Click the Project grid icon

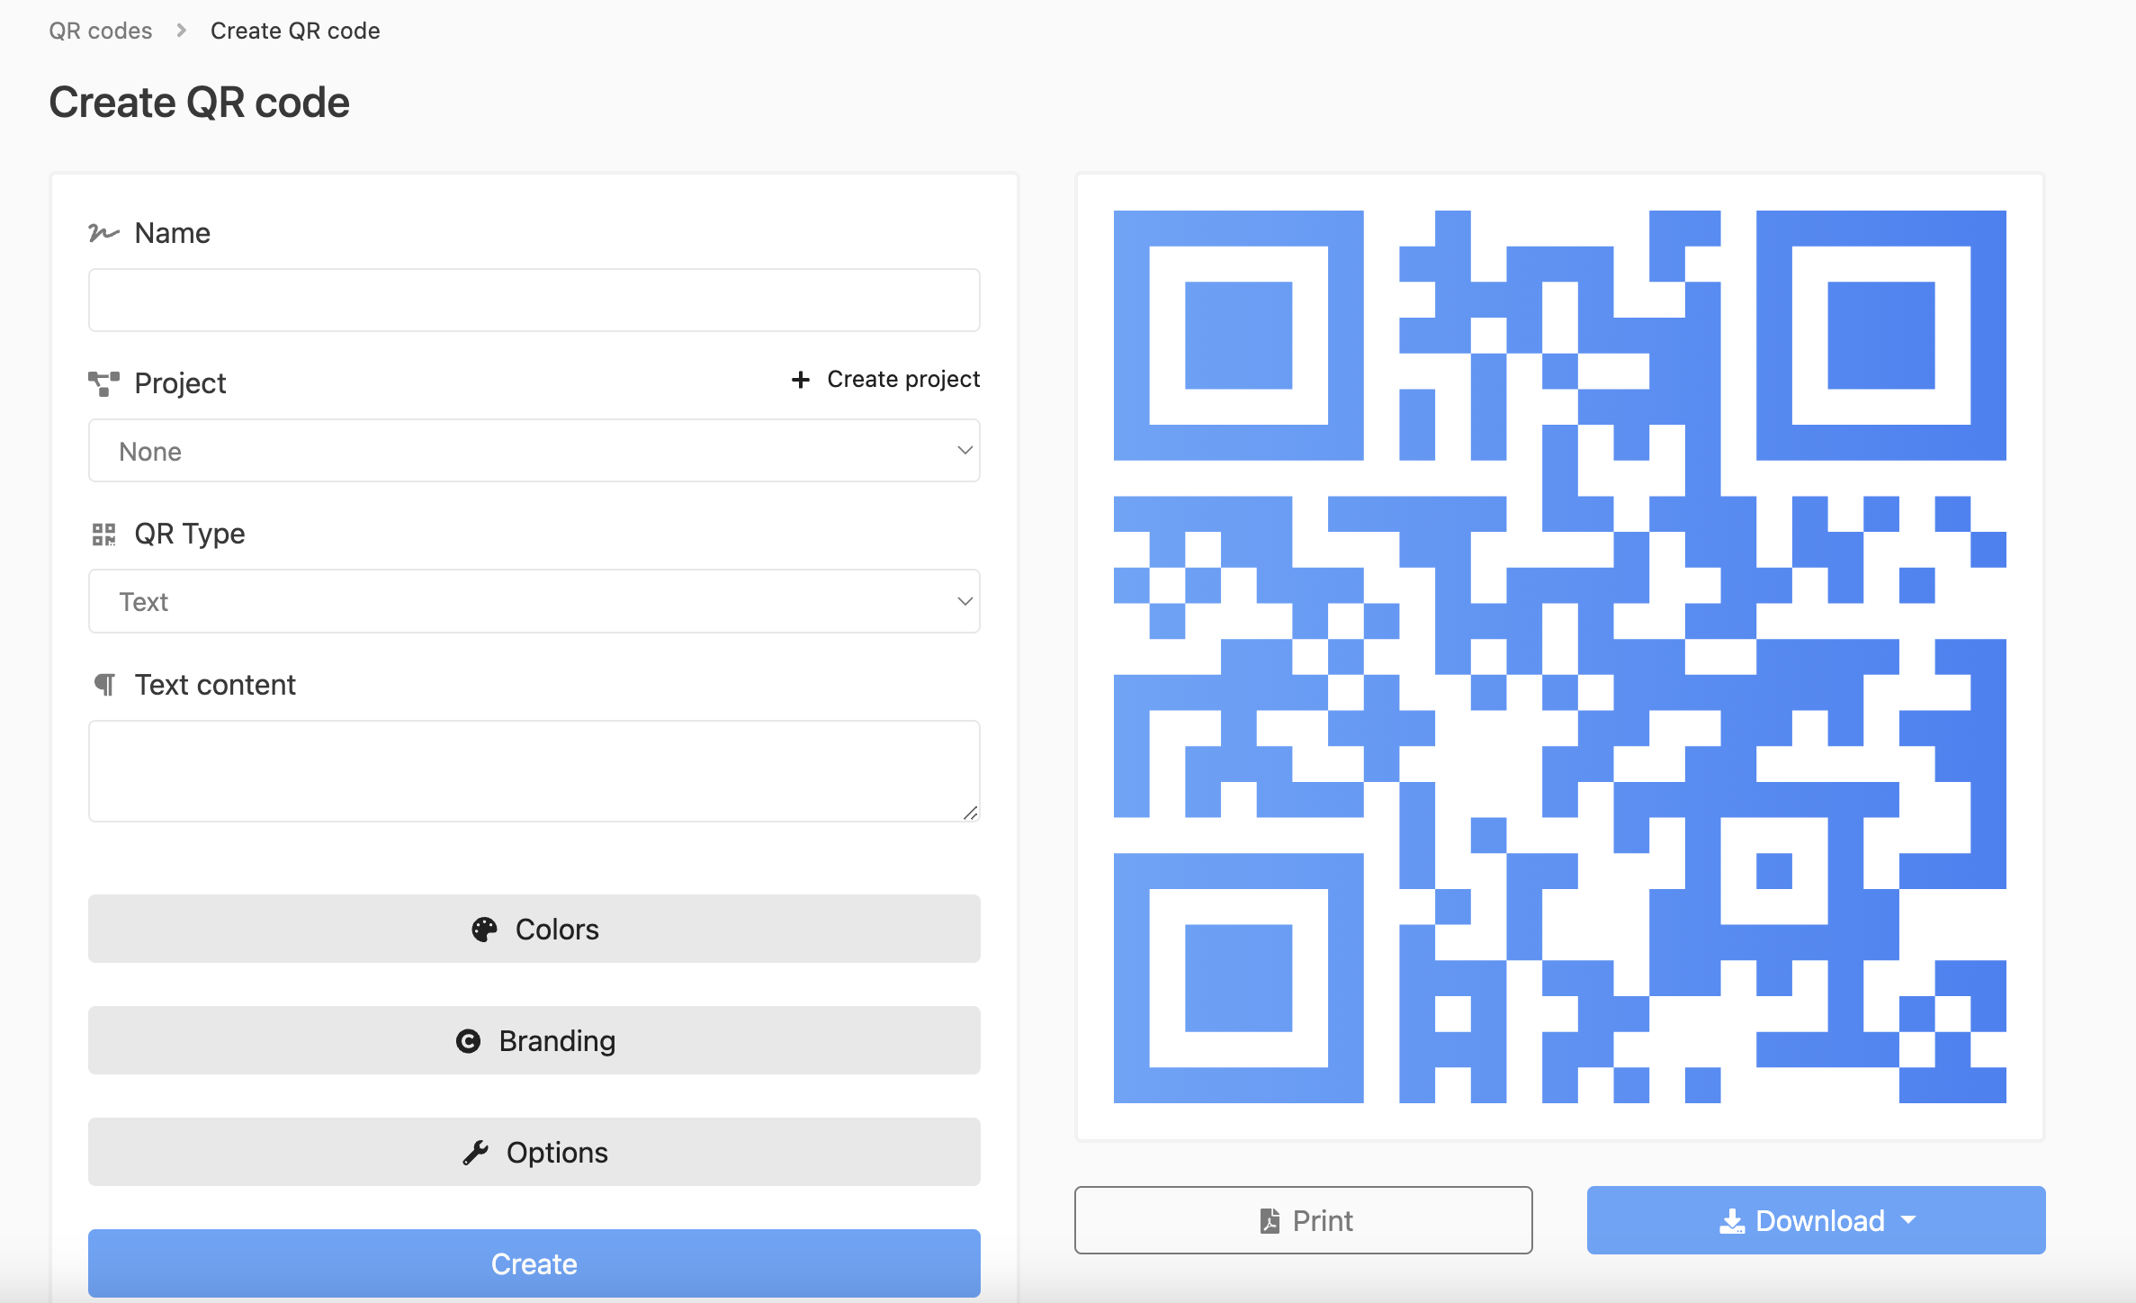103,383
